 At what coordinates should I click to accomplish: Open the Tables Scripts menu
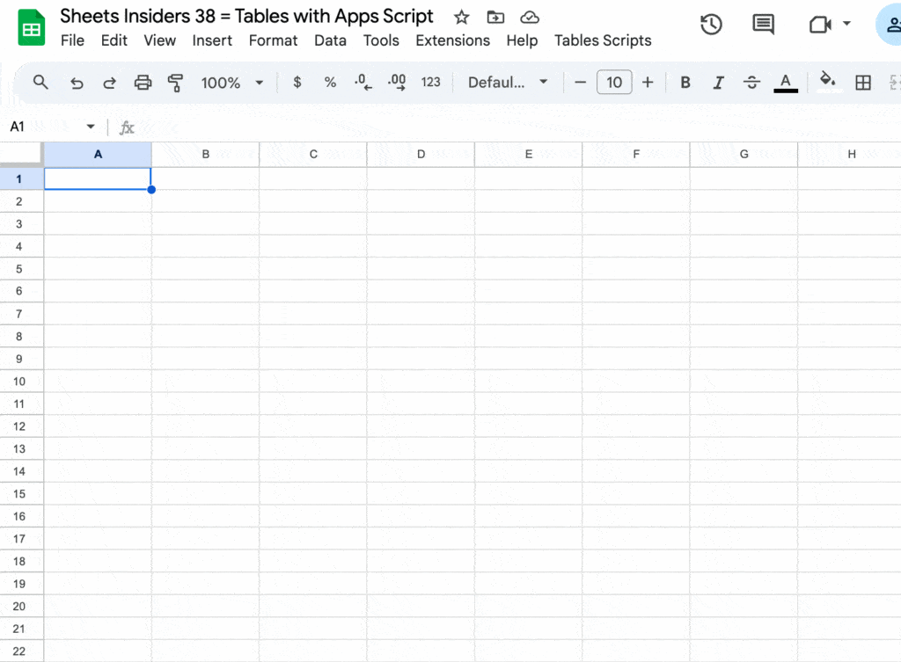603,40
